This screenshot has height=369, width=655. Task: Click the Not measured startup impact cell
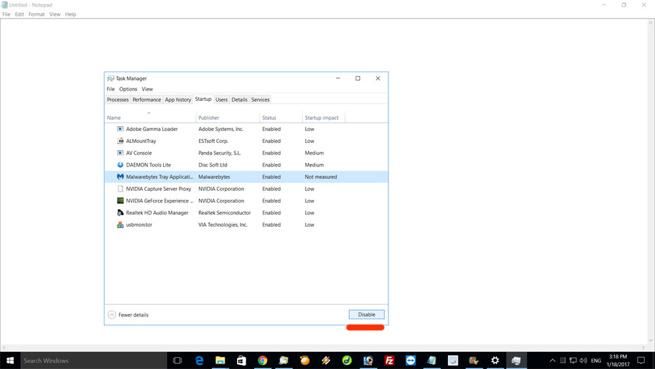click(321, 177)
